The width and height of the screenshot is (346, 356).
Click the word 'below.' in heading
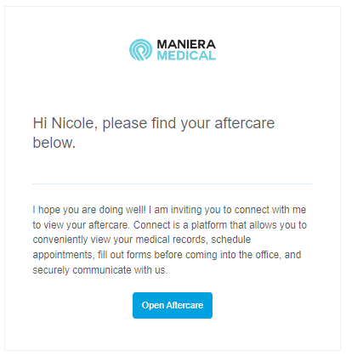pos(54,143)
